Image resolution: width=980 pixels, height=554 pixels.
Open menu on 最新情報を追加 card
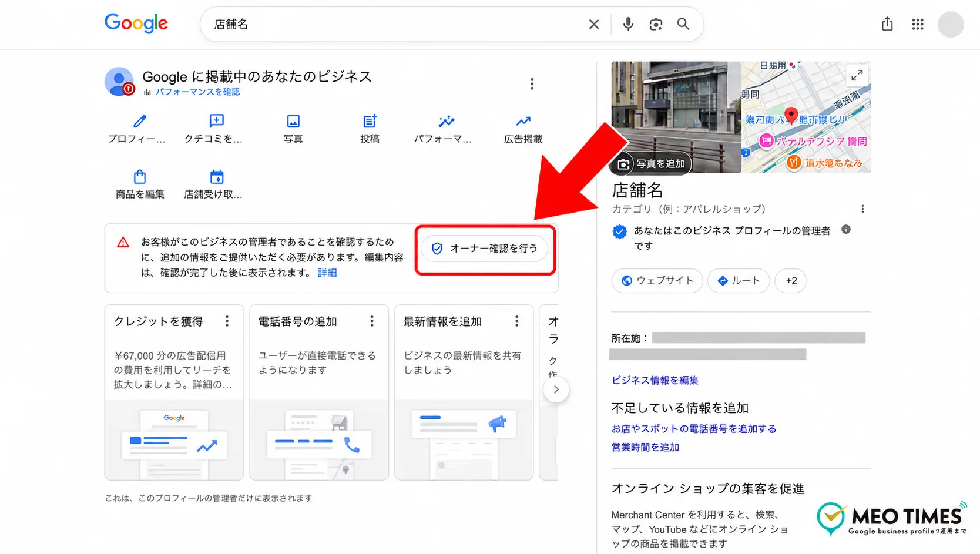(516, 321)
